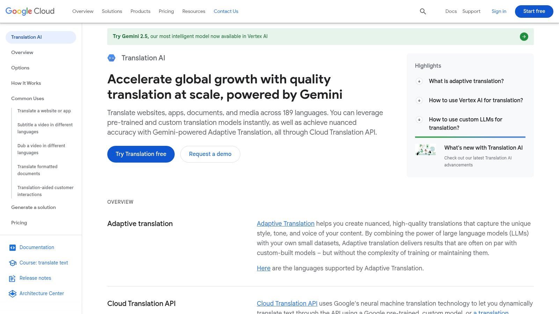This screenshot has height=314, width=559.
Task: Click the Translation AI hexagon product icon
Action: point(111,58)
